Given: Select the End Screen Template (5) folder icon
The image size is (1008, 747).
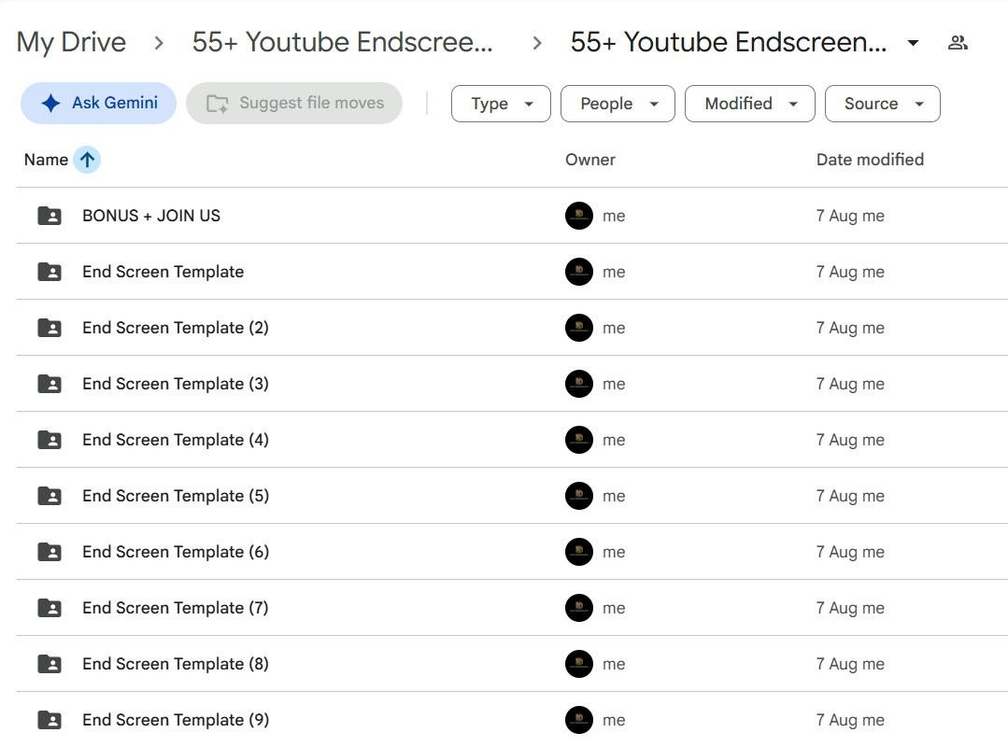Looking at the screenshot, I should [50, 496].
